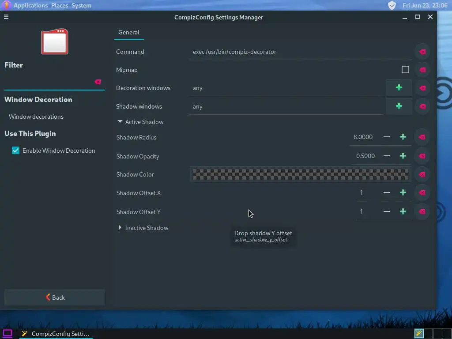Open CompizConfig Settings in the taskbar
Image resolution: width=452 pixels, height=339 pixels.
coord(56,334)
